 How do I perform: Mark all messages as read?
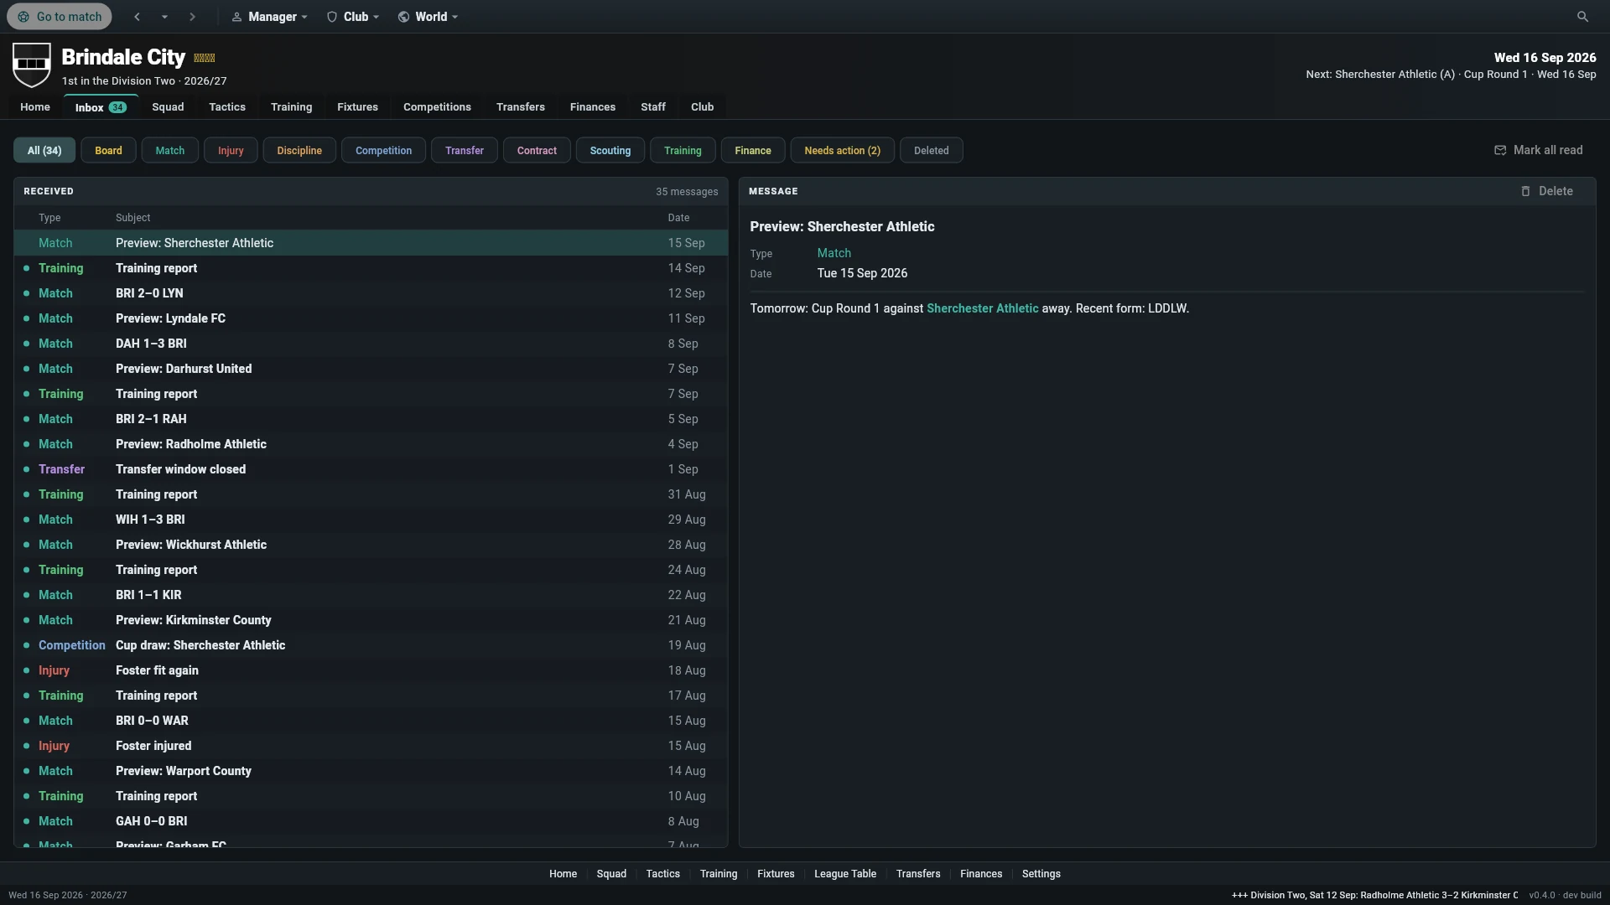1539,150
